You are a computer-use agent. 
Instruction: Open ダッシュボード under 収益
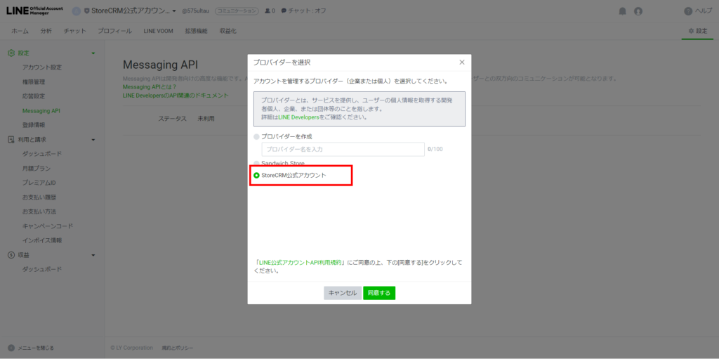click(x=41, y=270)
